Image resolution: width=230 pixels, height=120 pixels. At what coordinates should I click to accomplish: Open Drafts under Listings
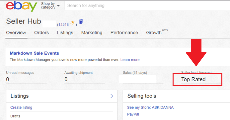(x=15, y=116)
